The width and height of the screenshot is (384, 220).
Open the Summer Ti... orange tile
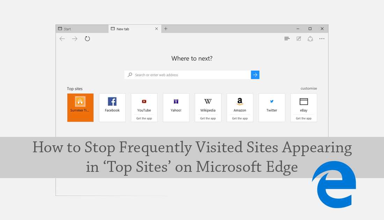(x=80, y=108)
